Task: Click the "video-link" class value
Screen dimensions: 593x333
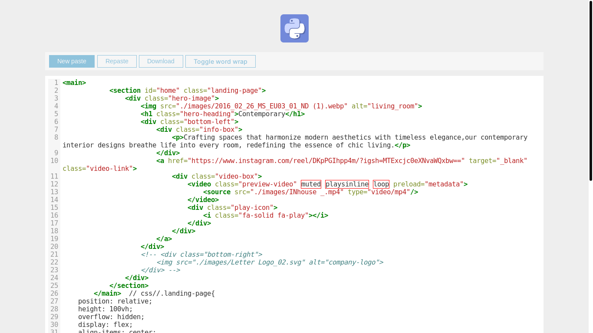Action: (x=109, y=169)
